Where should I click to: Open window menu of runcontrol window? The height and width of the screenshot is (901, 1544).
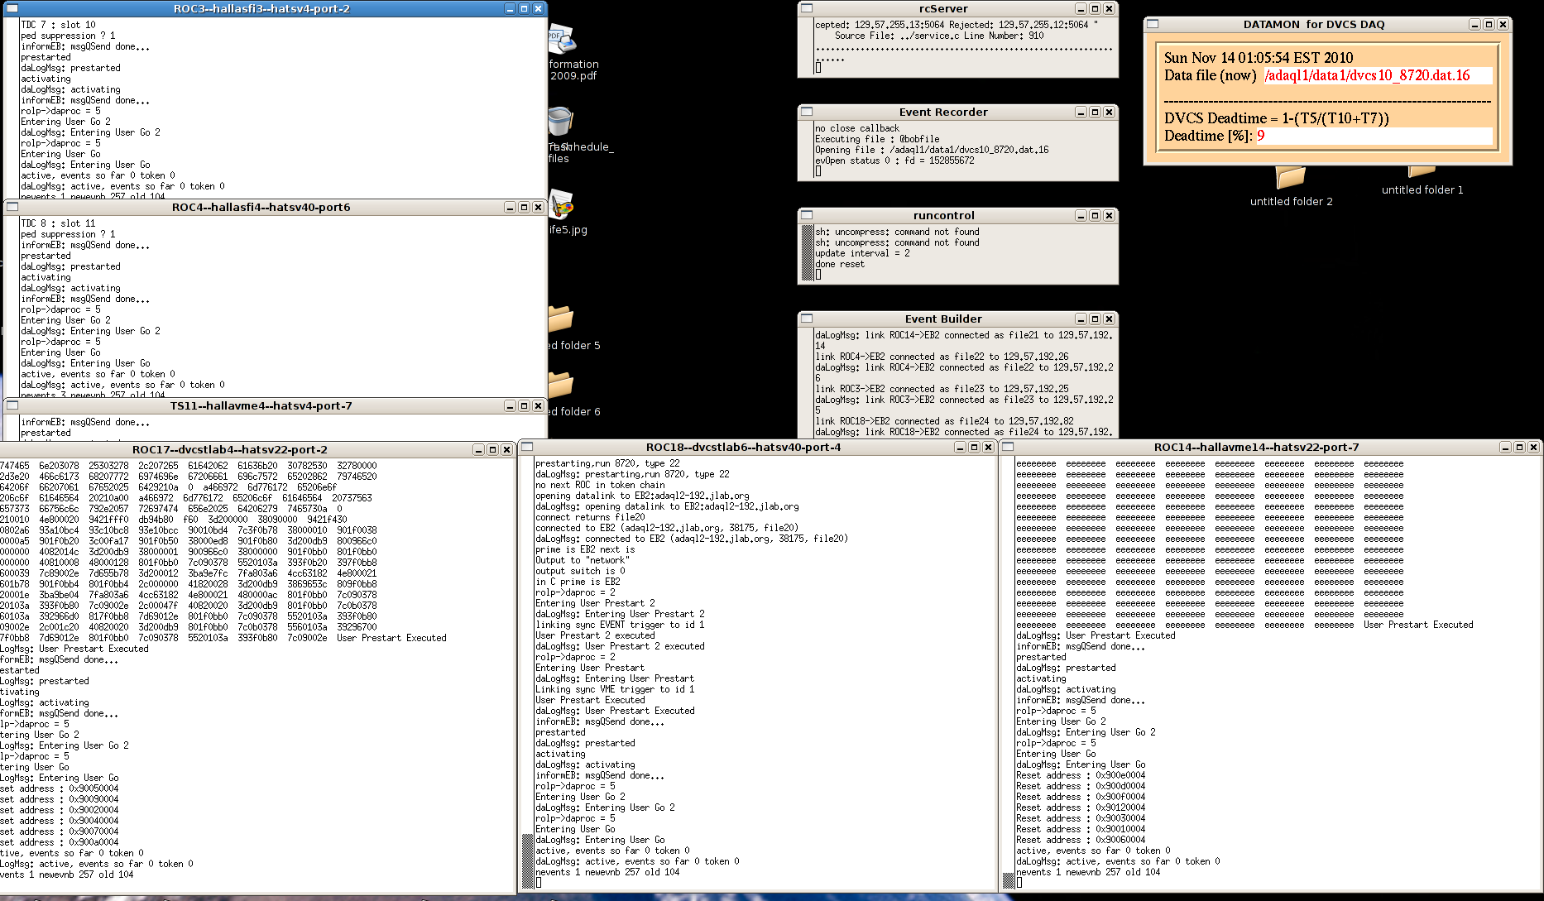(x=807, y=215)
